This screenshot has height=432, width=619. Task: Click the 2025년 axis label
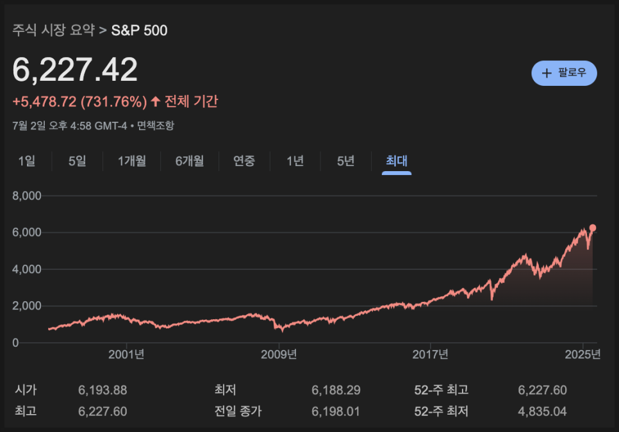[582, 354]
